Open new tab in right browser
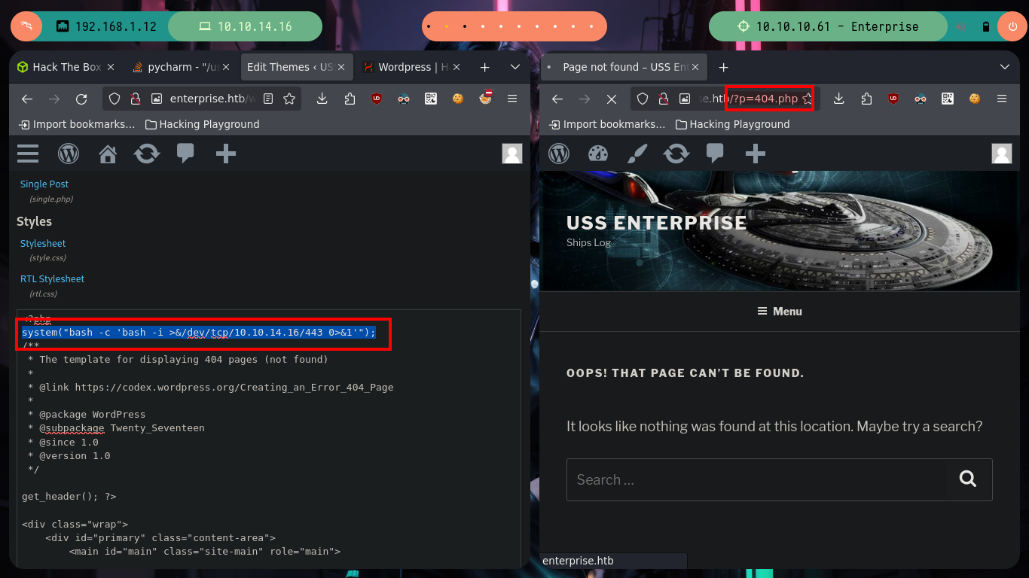Screen dimensions: 1029x578 pos(724,67)
